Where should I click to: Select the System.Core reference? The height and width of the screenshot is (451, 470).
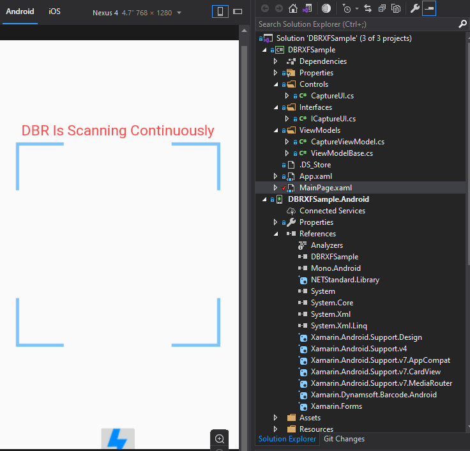(332, 303)
